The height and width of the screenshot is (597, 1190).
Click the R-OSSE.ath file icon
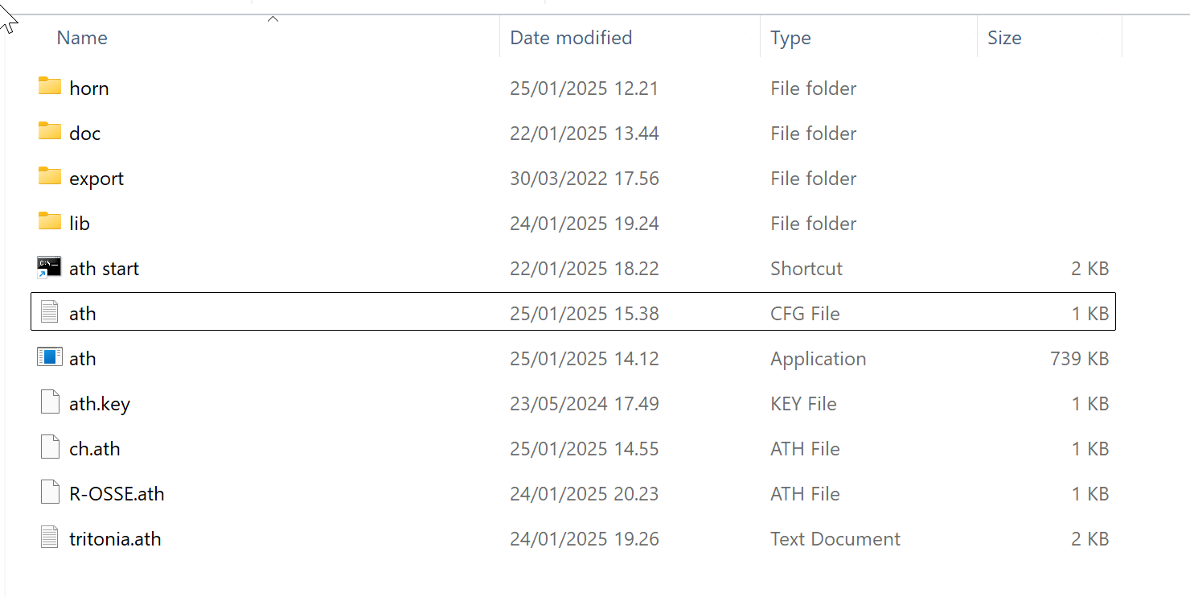tap(50, 492)
